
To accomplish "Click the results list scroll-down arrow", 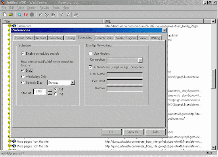I will click(213, 147).
